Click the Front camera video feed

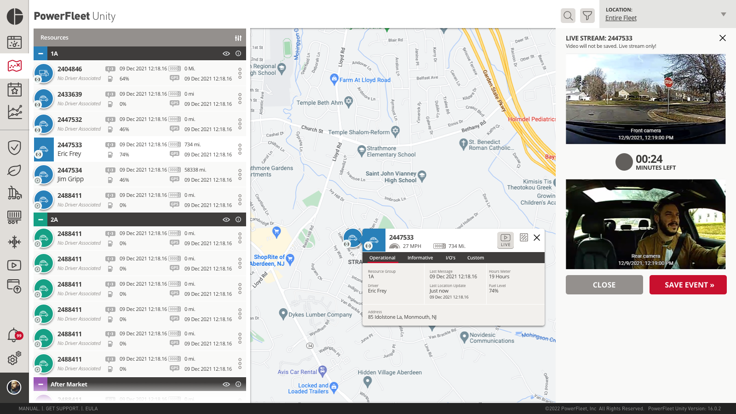click(646, 99)
